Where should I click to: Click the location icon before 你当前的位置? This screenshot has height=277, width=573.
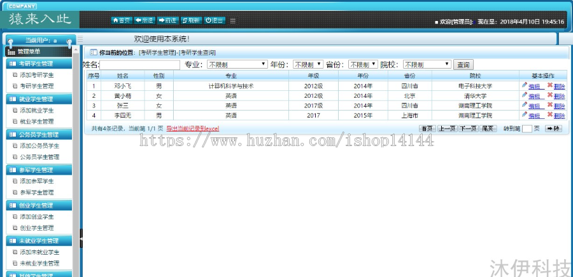coord(93,52)
